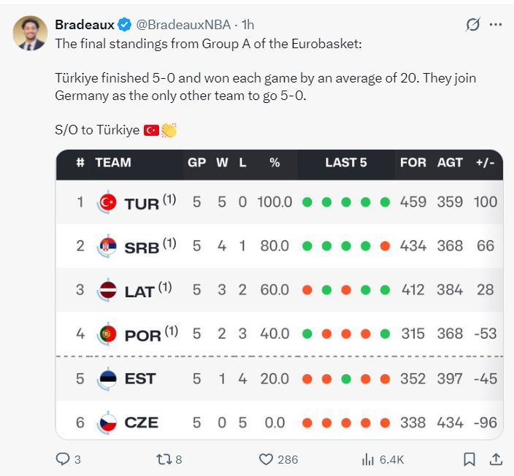Click the reply comment icon
The width and height of the screenshot is (514, 476).
(63, 459)
